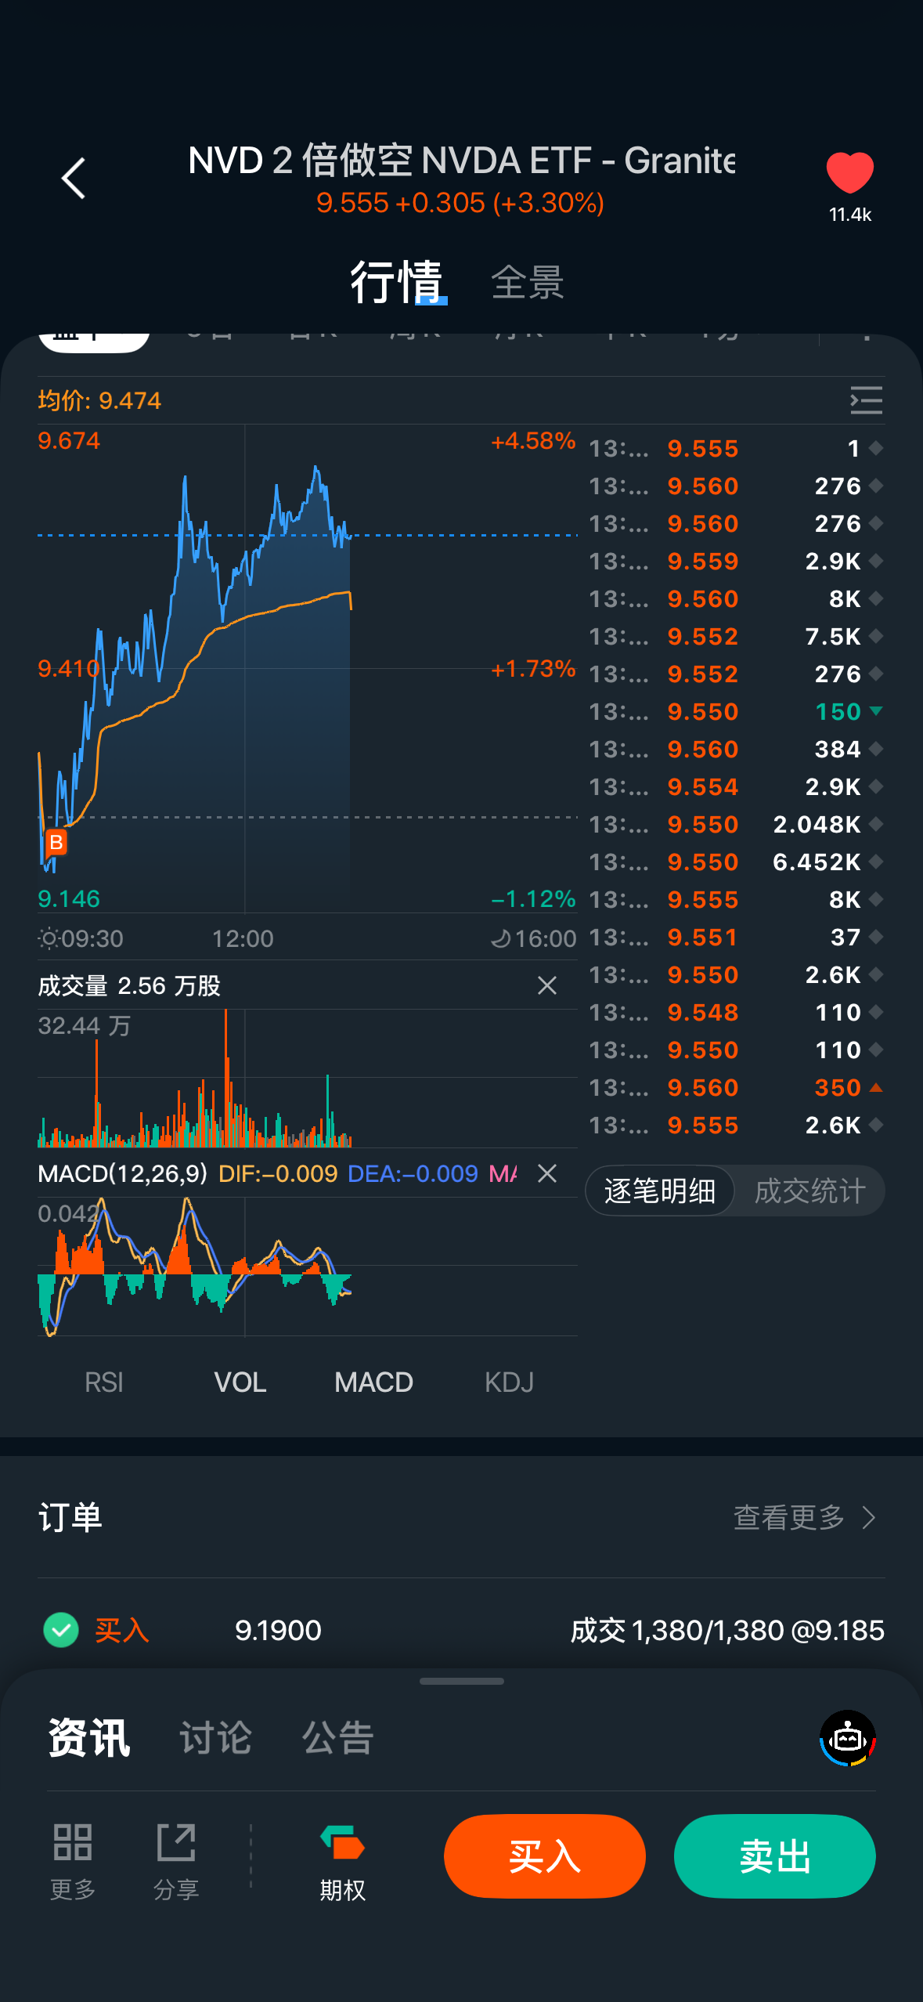Tap the green filled order checkmark

pyautogui.click(x=61, y=1630)
